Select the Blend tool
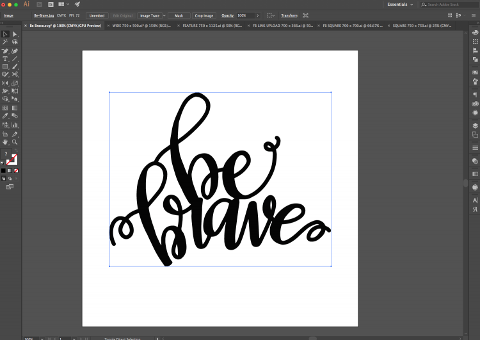Viewport: 480px width, 340px height. pos(15,116)
